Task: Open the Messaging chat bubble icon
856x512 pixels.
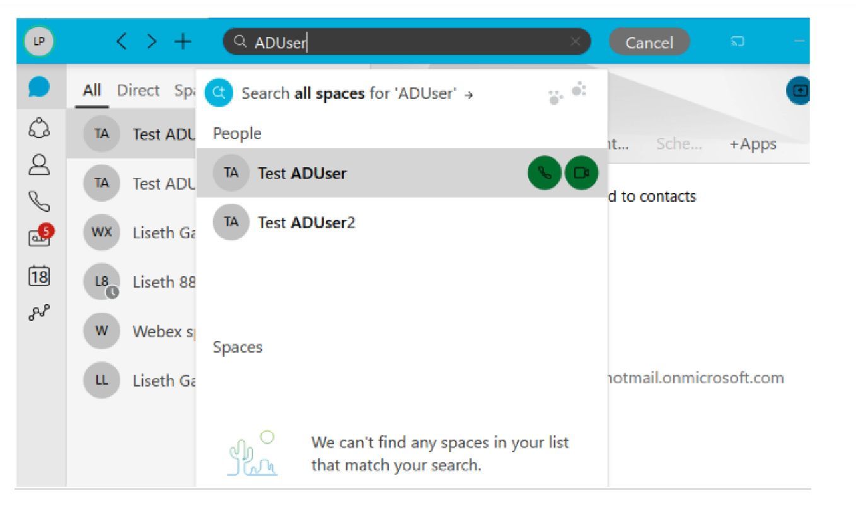Action: [39, 88]
